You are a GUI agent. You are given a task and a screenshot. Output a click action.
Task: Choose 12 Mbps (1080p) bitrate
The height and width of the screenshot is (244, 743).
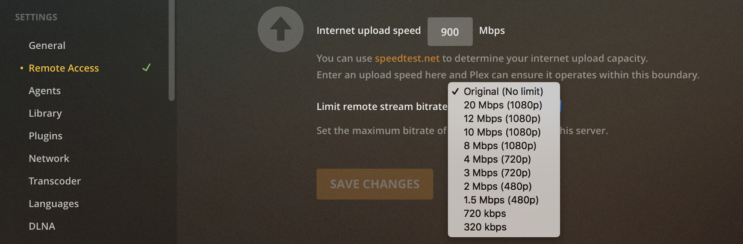504,119
